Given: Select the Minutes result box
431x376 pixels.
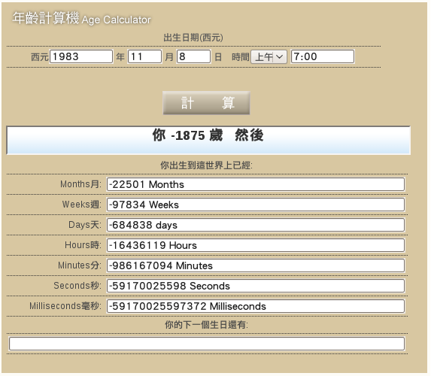Looking at the screenshot, I should tap(256, 265).
